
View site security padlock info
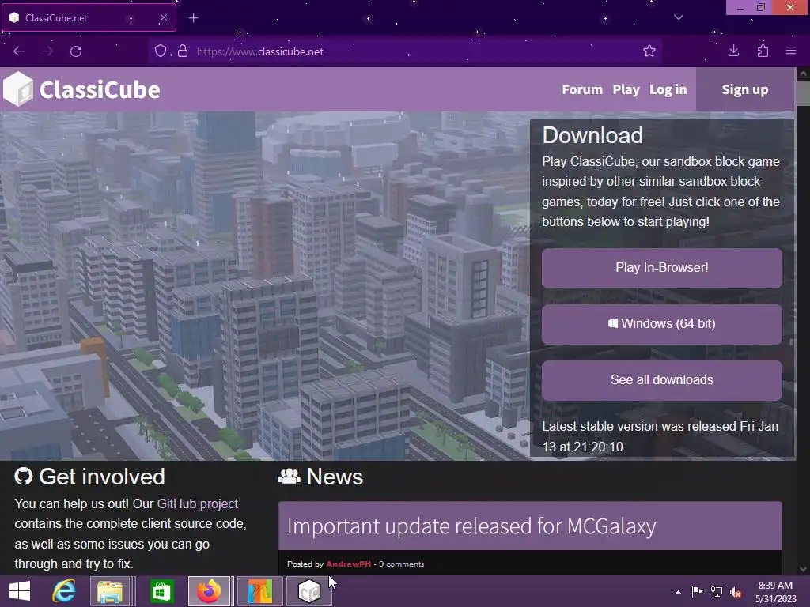[183, 51]
